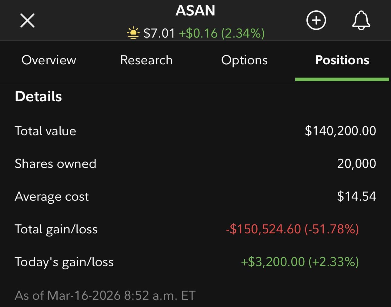This screenshot has width=391, height=307.
Task: Tap the $140,200.00 total value amount
Action: click(x=340, y=131)
